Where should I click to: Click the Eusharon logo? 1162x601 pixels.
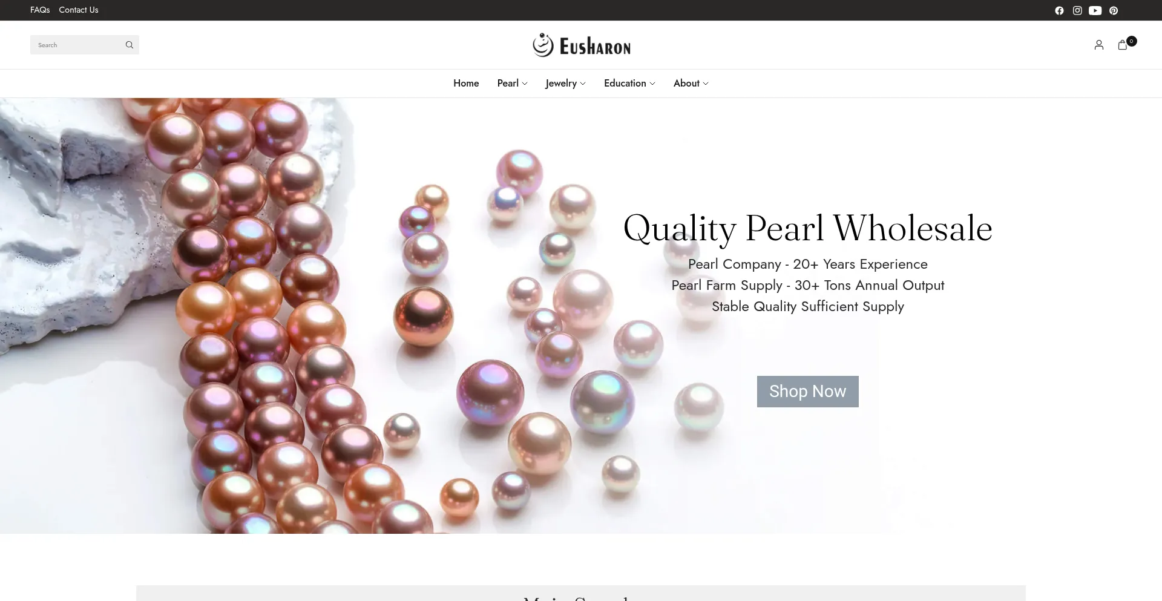coord(582,45)
